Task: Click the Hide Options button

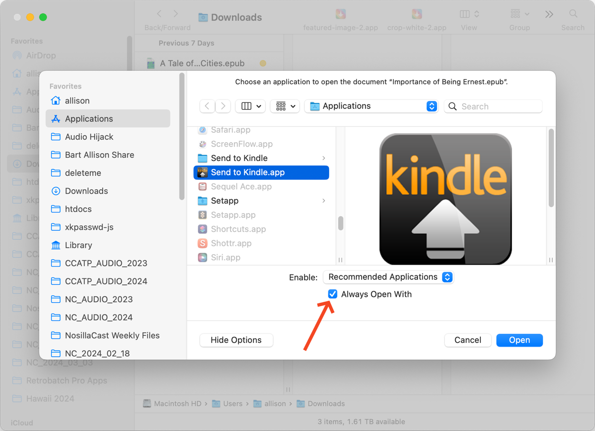Action: 236,340
